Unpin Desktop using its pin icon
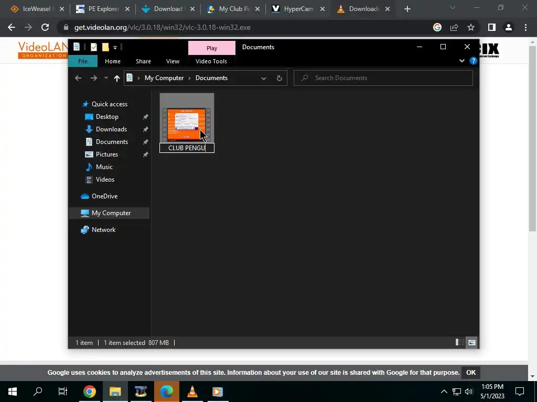 click(146, 117)
